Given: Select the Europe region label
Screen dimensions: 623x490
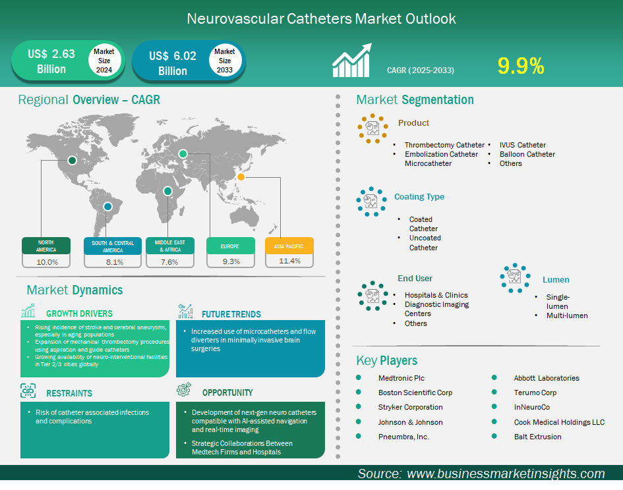Looking at the screenshot, I should [231, 246].
